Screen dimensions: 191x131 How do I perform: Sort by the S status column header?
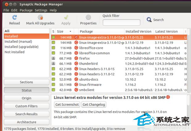tap(53, 31)
